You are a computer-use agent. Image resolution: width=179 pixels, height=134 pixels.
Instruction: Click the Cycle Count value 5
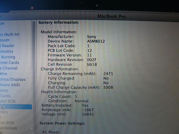pos(76,96)
